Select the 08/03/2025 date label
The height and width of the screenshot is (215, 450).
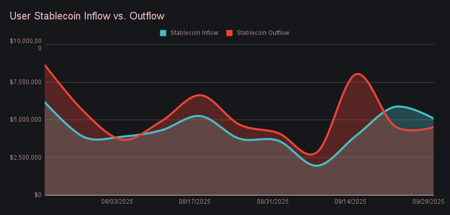tap(117, 202)
